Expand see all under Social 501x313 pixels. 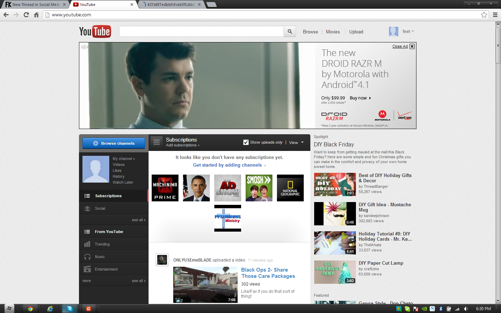click(138, 220)
